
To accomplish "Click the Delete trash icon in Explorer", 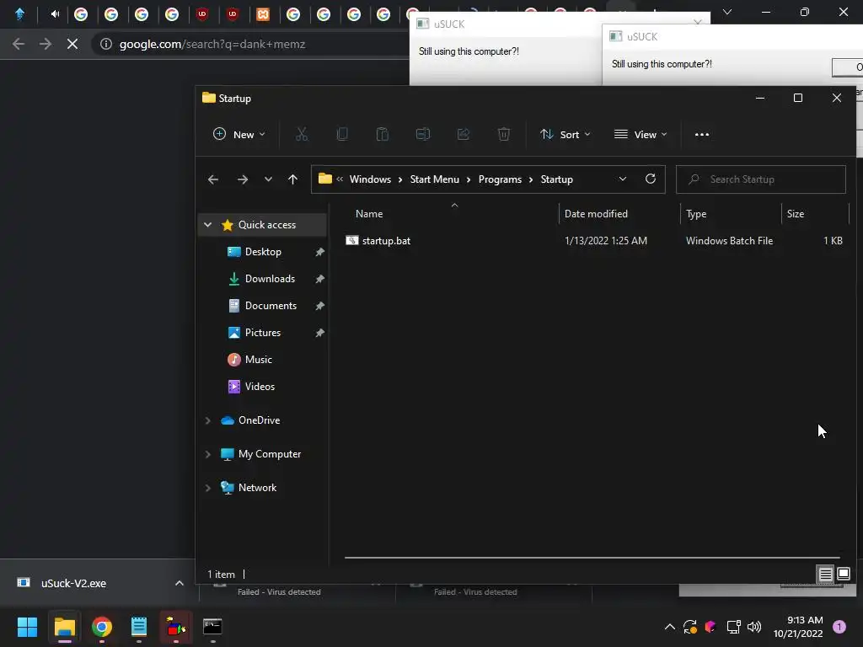I will click(x=504, y=134).
